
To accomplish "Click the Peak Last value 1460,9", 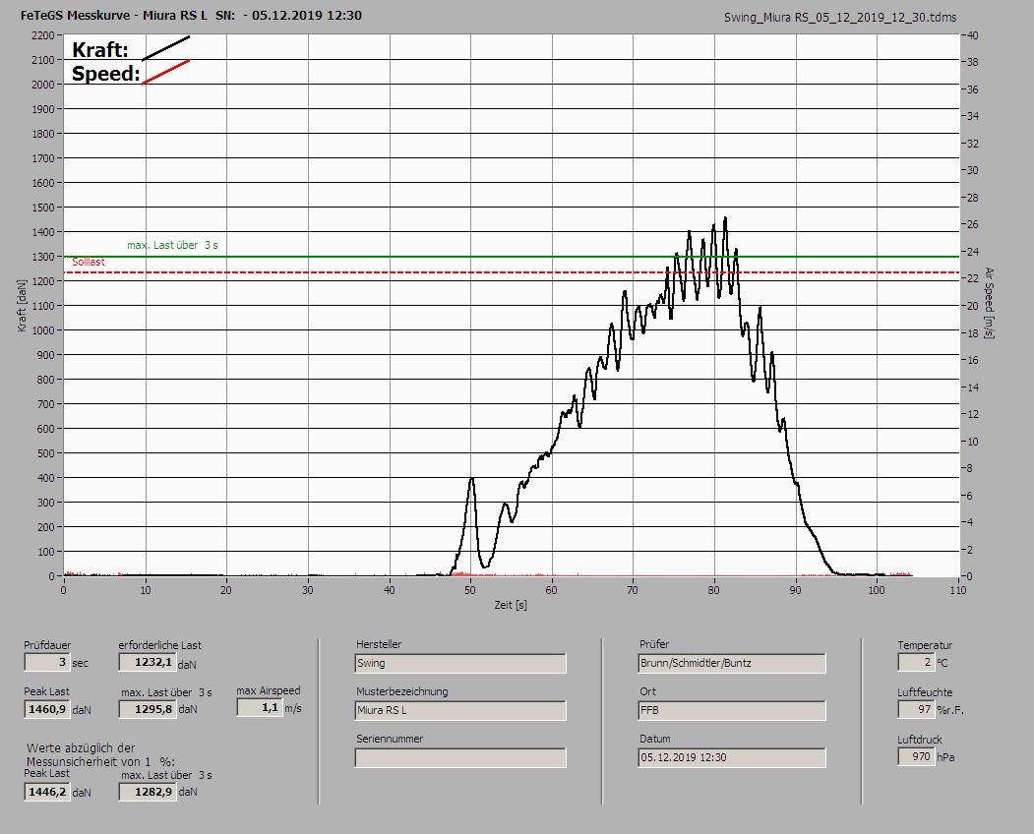I will [x=47, y=709].
